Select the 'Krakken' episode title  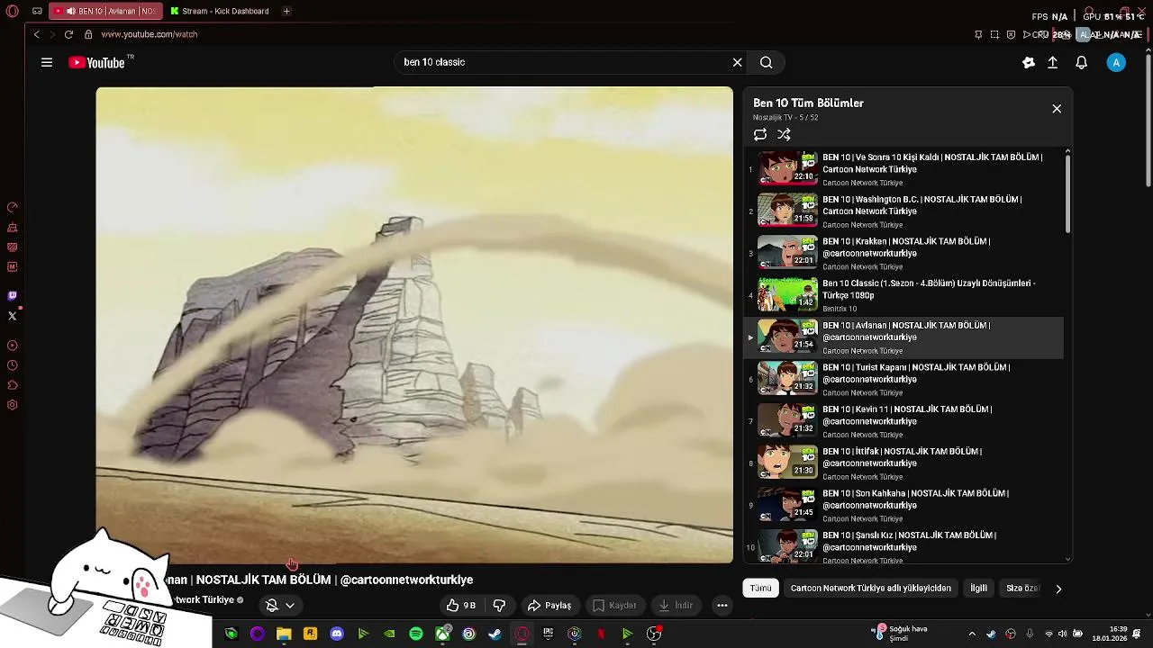pos(905,247)
